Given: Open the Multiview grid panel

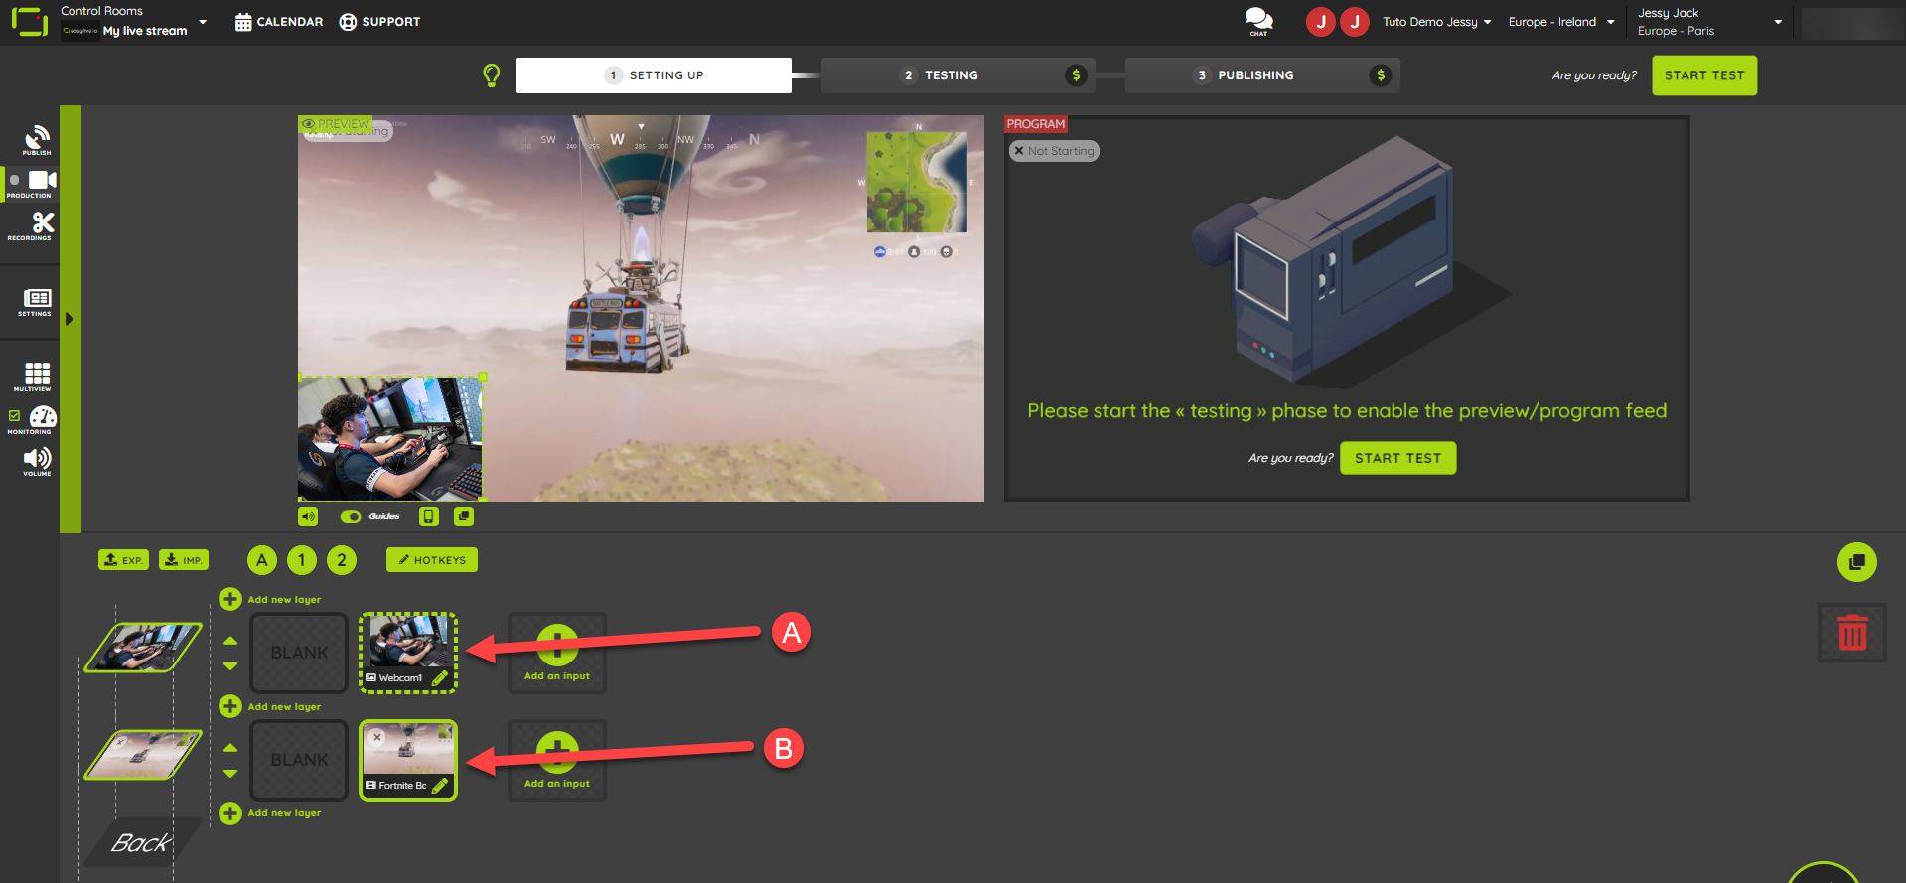Looking at the screenshot, I should (x=36, y=377).
